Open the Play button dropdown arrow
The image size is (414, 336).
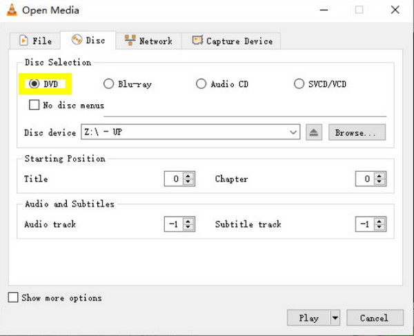click(335, 318)
